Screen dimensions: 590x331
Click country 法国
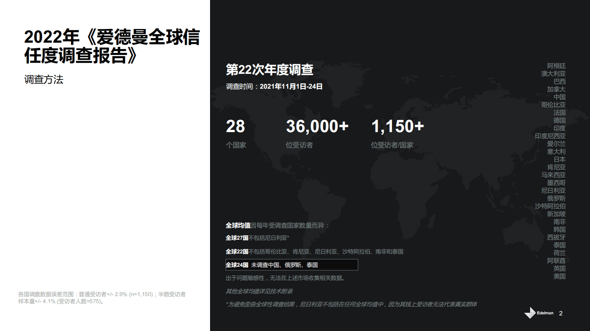pyautogui.click(x=560, y=113)
